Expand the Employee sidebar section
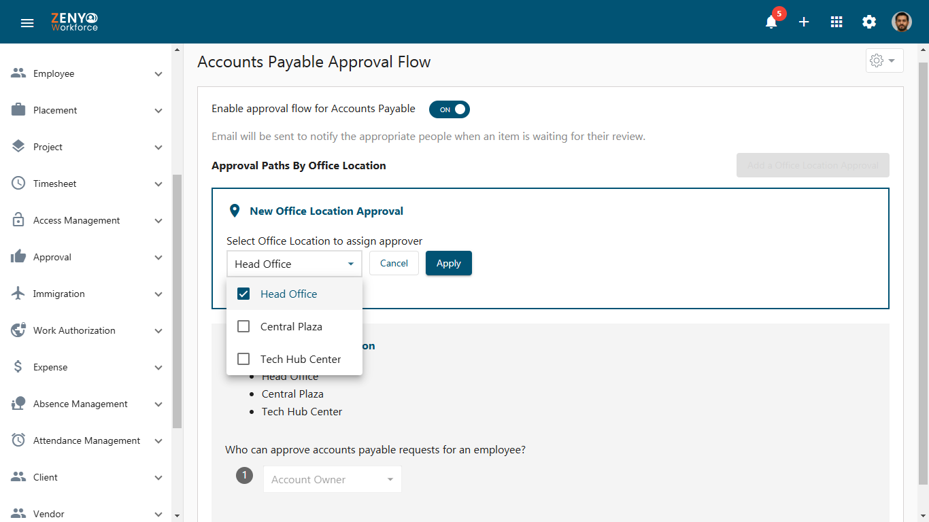The height and width of the screenshot is (522, 929). tap(86, 73)
